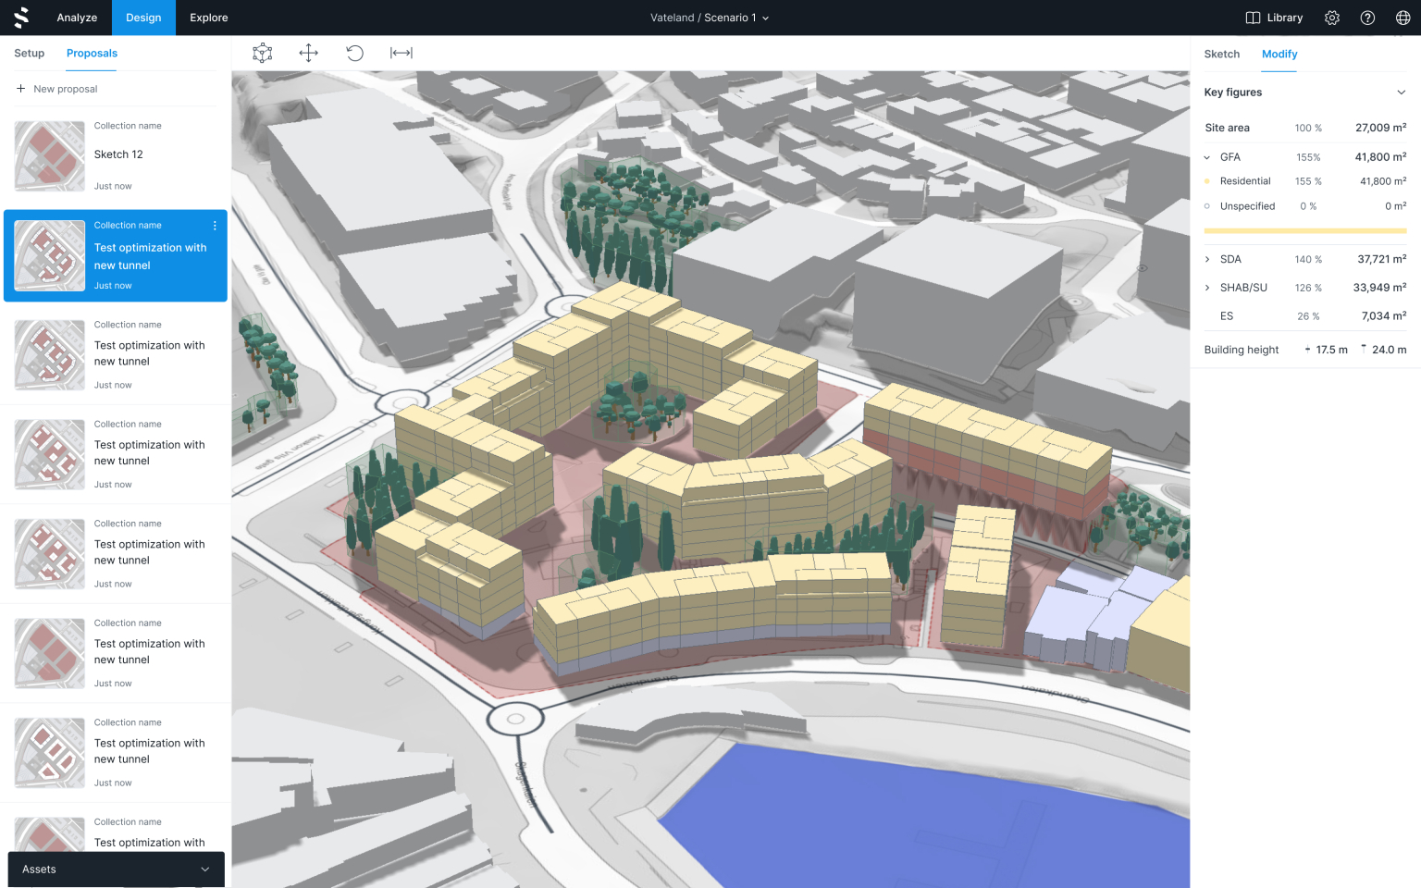Switch to the Sketch tab
The image size is (1421, 888).
point(1221,55)
